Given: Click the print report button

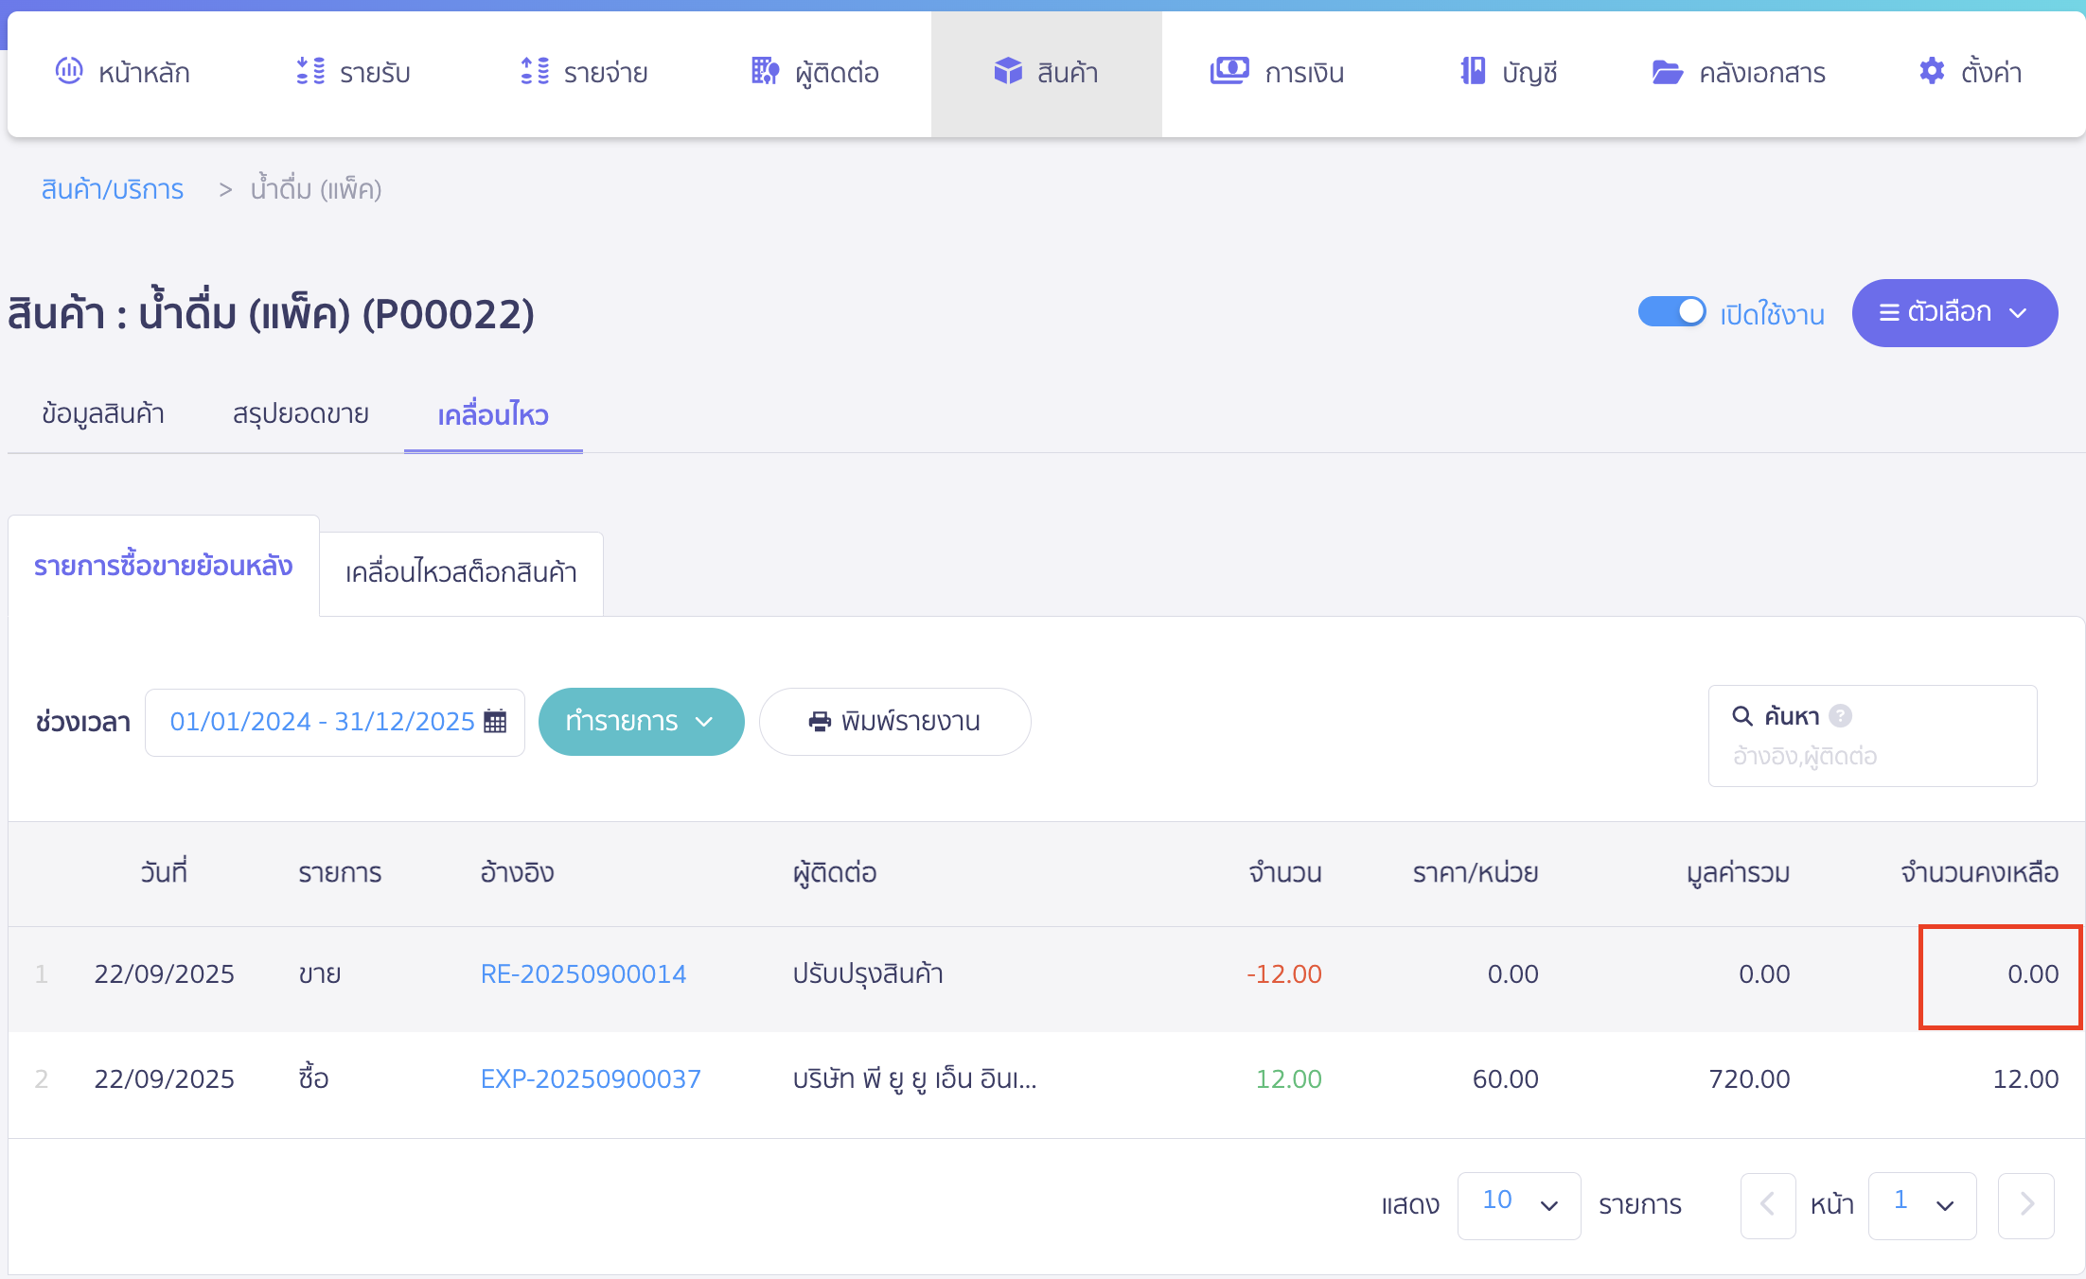Looking at the screenshot, I should (894, 722).
